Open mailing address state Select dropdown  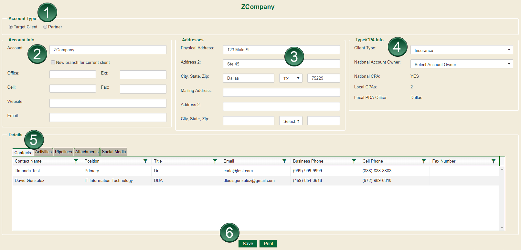tap(291, 121)
